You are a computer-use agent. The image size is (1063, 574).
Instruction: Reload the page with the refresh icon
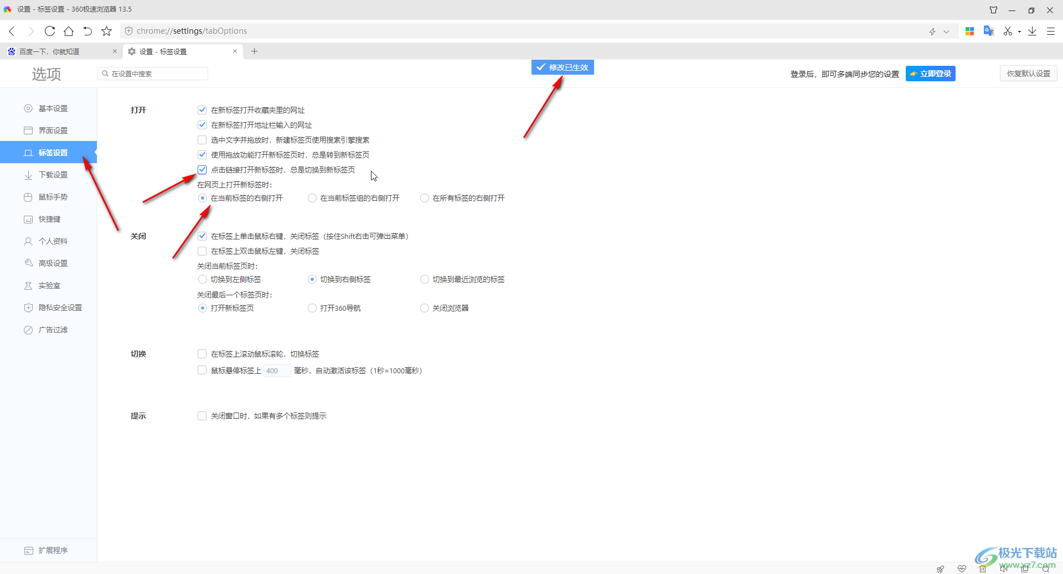50,31
